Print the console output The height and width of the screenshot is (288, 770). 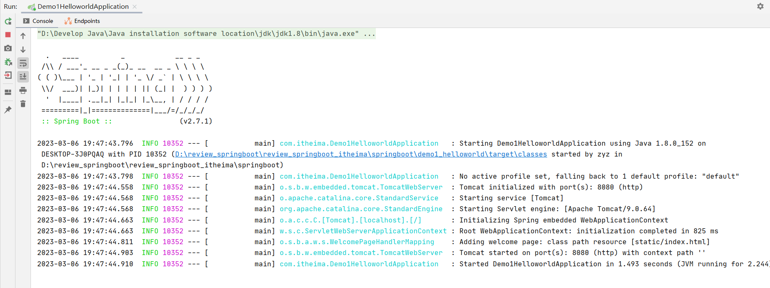(x=23, y=91)
